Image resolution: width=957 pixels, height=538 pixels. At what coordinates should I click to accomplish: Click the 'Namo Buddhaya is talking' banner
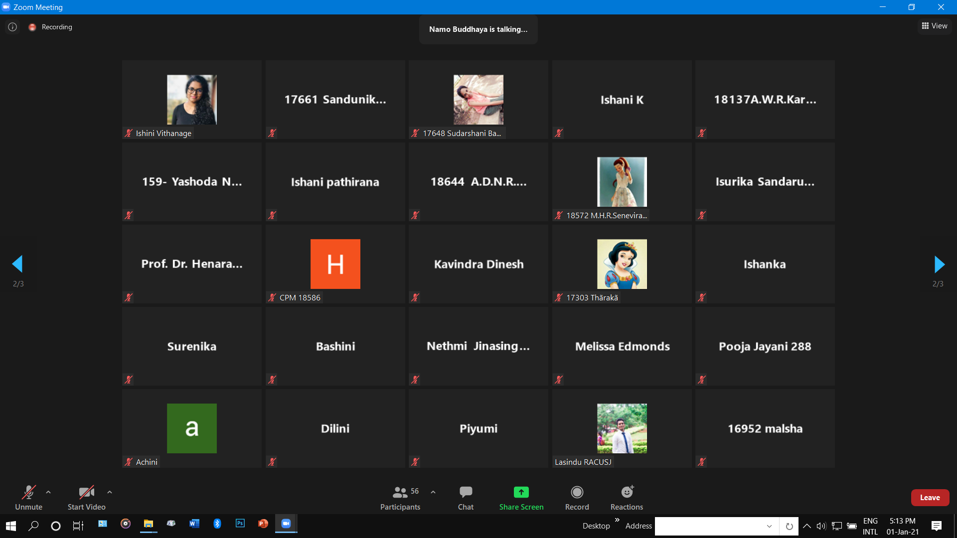tap(478, 29)
